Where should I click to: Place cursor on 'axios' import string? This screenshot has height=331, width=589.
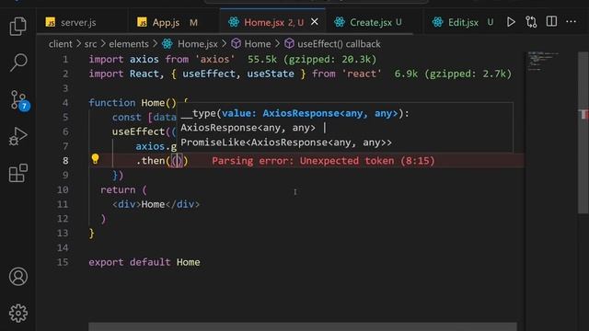214,59
